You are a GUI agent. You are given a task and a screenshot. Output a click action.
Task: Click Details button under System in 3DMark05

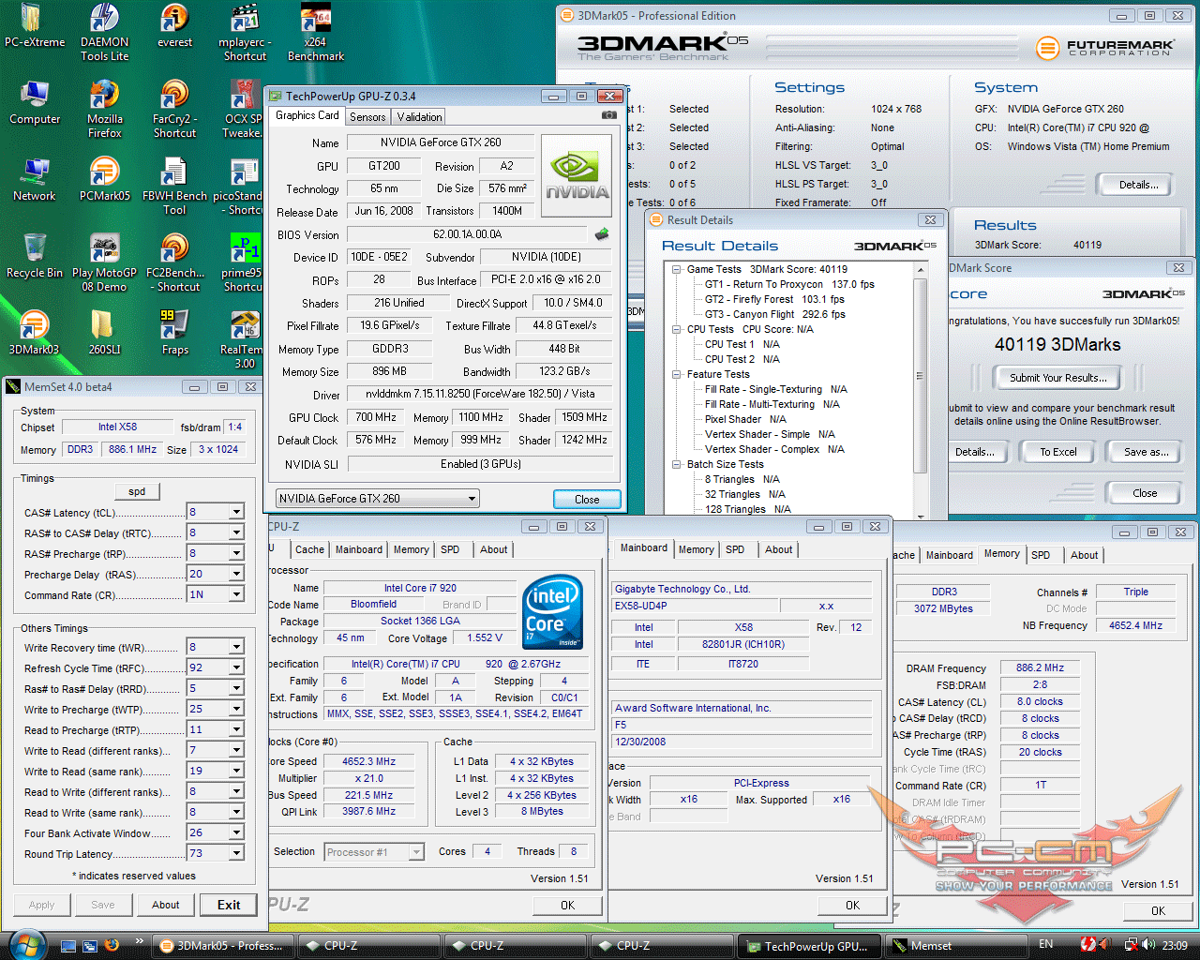1139,185
